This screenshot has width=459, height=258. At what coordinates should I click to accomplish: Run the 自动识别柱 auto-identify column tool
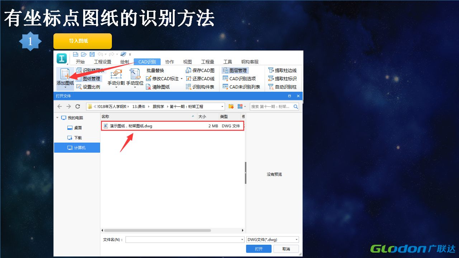click(x=283, y=87)
